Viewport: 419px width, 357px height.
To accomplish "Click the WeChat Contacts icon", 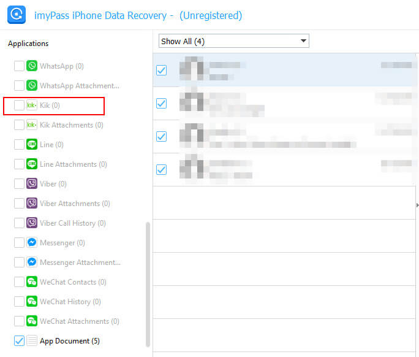I will [32, 282].
